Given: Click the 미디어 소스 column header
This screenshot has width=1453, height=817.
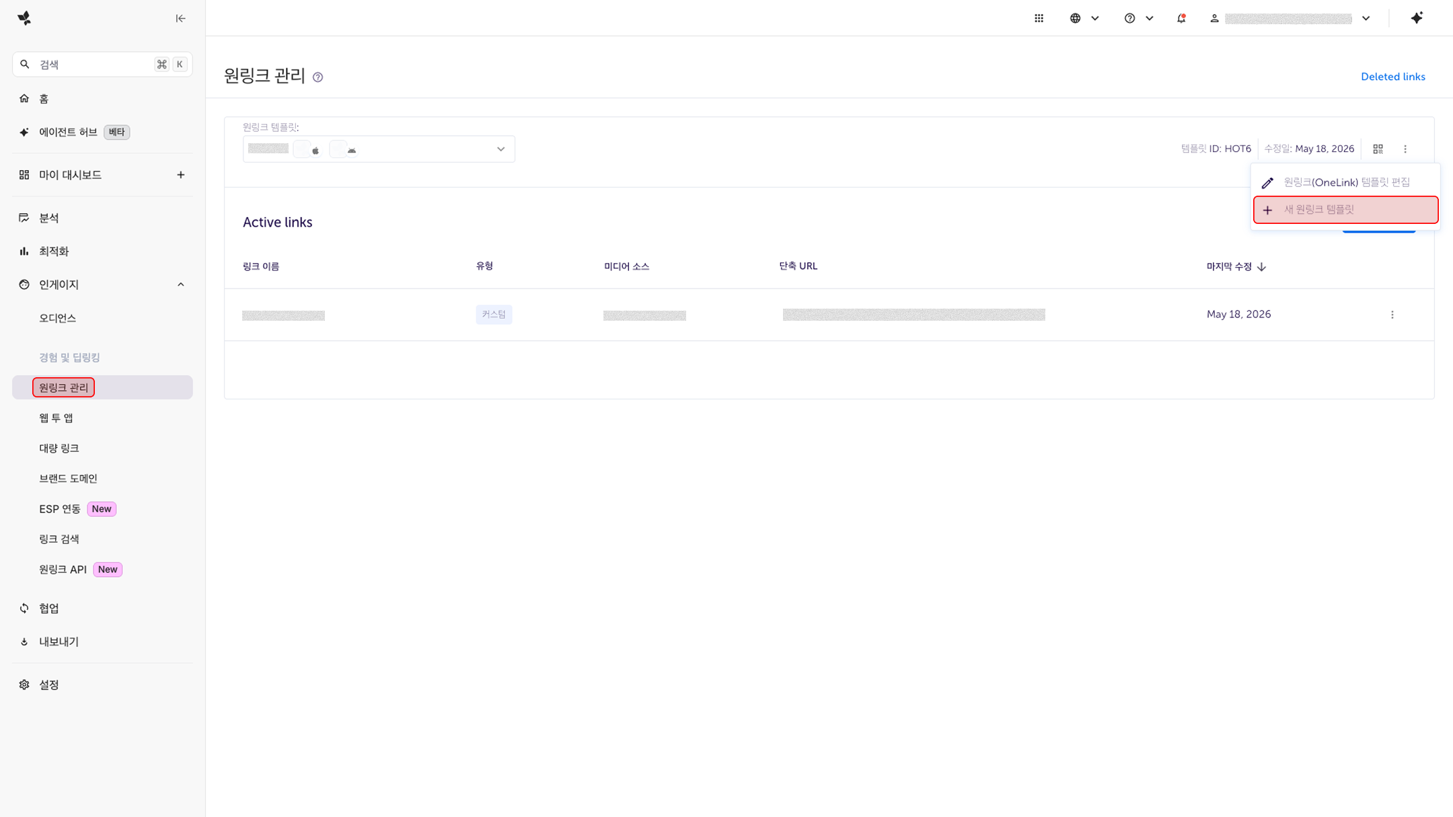Looking at the screenshot, I should (x=626, y=267).
